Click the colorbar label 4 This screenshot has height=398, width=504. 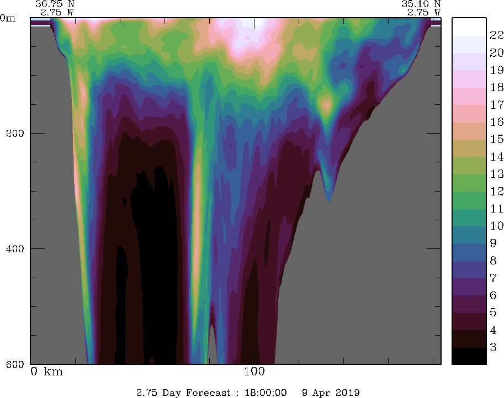pos(494,330)
